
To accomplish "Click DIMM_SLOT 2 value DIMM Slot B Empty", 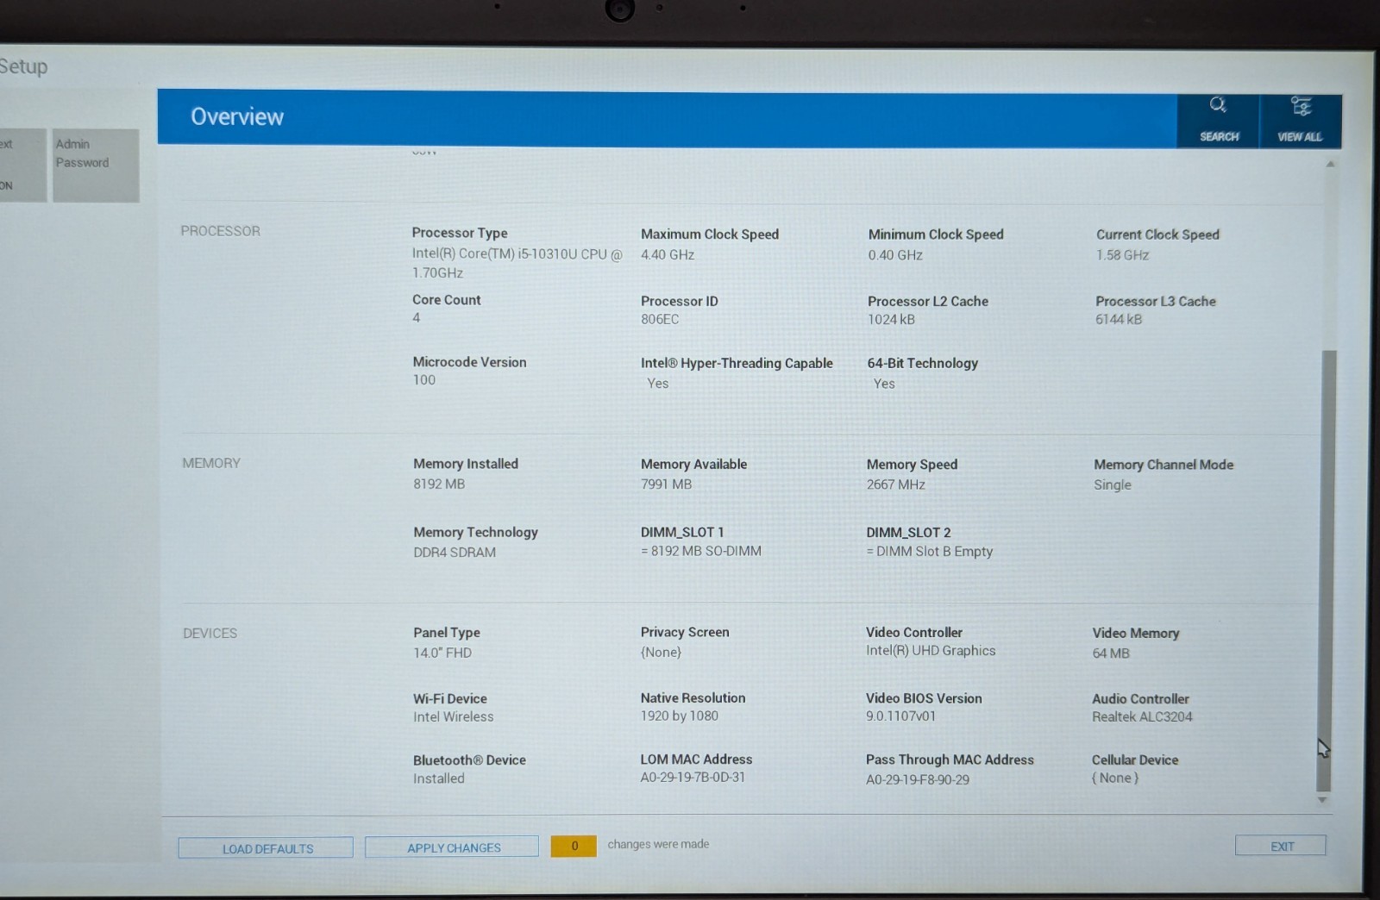I will (x=930, y=551).
